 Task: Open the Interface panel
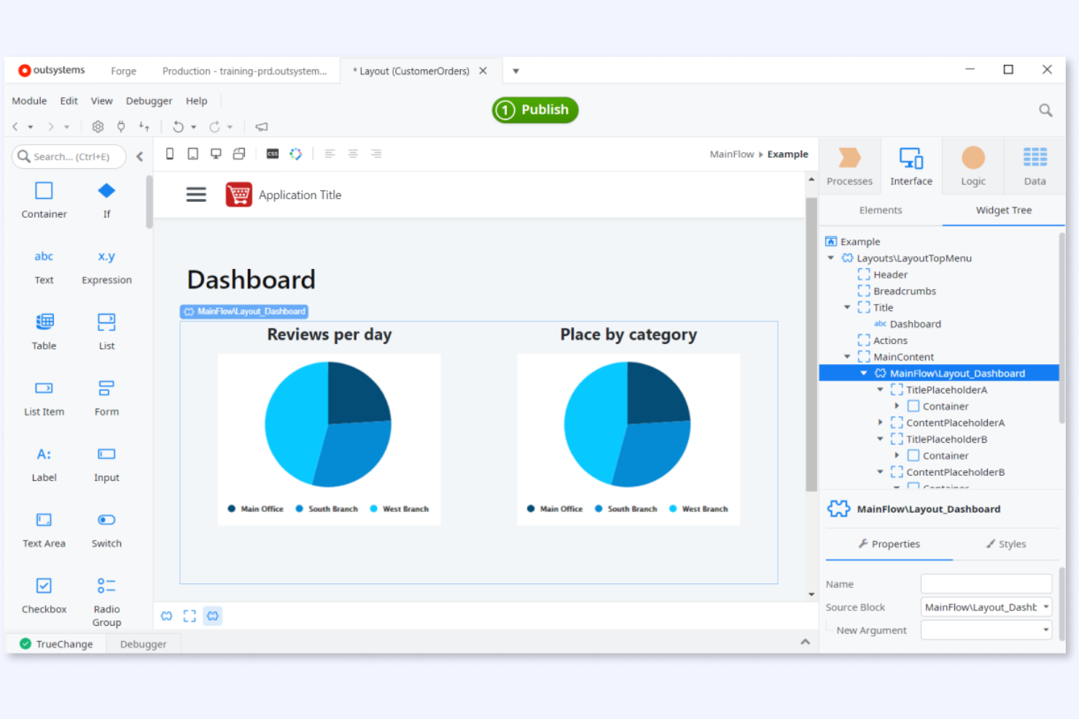tap(911, 165)
